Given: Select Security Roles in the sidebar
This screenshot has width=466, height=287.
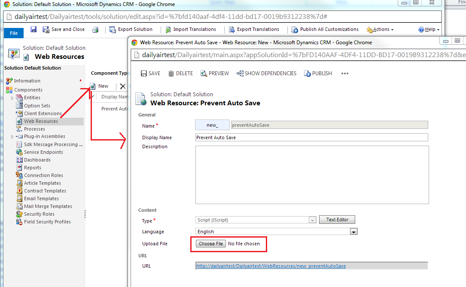Looking at the screenshot, I should (x=39, y=214).
